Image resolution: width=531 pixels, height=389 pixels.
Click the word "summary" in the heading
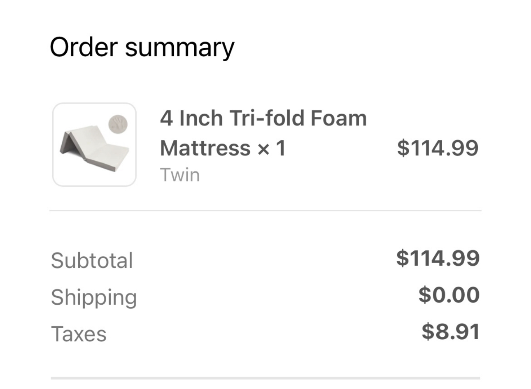pos(180,48)
